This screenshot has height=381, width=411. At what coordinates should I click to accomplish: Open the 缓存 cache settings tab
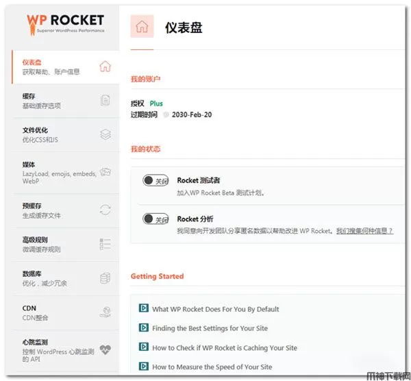tap(66, 101)
